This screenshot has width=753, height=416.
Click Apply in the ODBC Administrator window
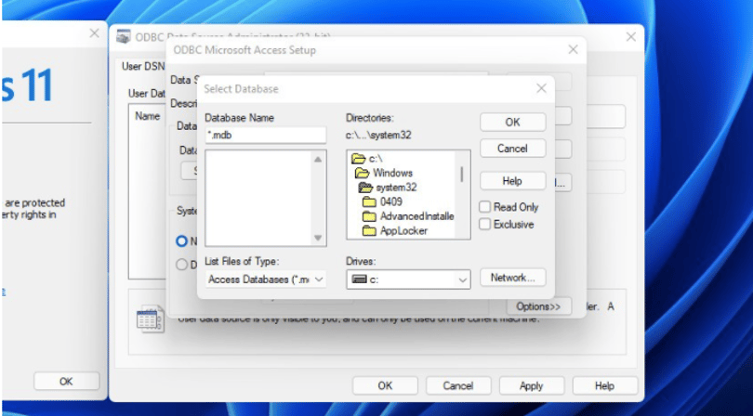(531, 385)
